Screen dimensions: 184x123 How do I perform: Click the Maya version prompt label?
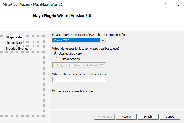pyautogui.click(x=89, y=35)
